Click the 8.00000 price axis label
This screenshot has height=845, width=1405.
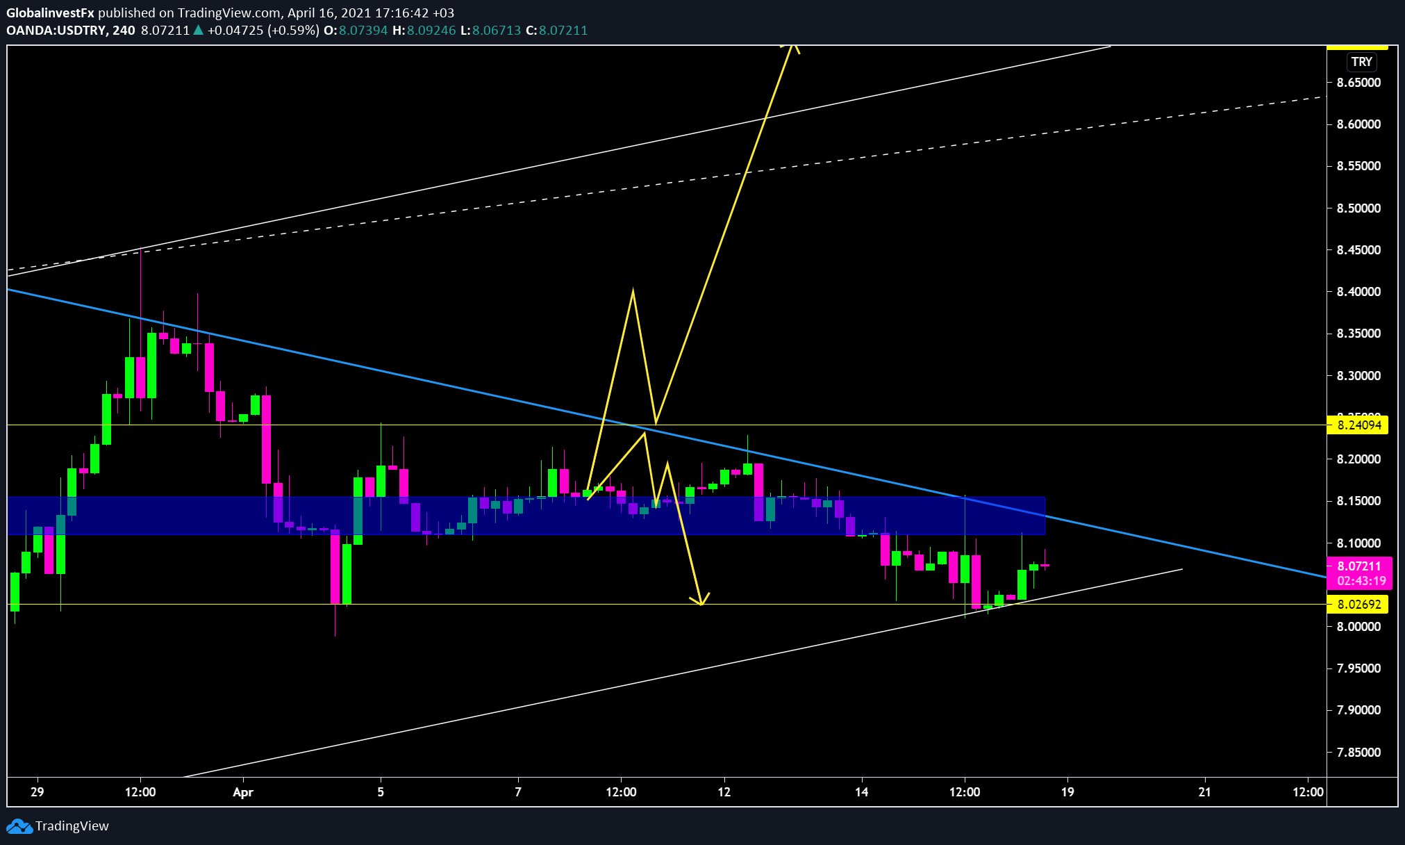(x=1358, y=627)
